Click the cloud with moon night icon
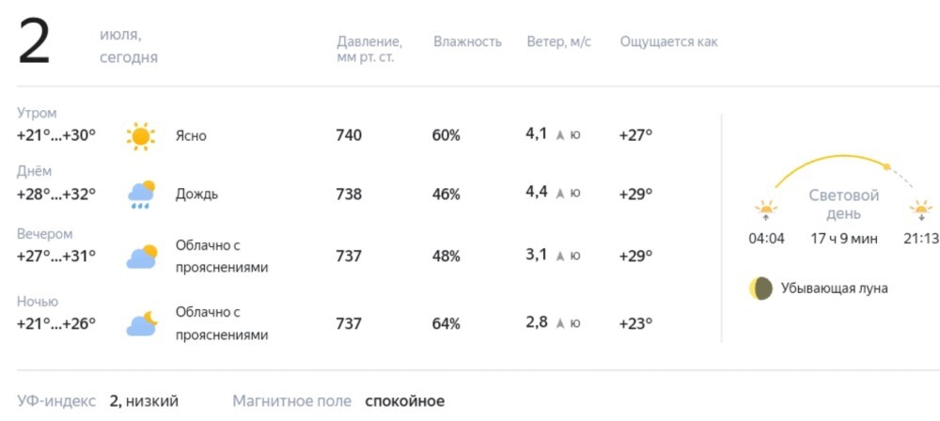Viewport: 940px width, 421px height. tap(142, 324)
